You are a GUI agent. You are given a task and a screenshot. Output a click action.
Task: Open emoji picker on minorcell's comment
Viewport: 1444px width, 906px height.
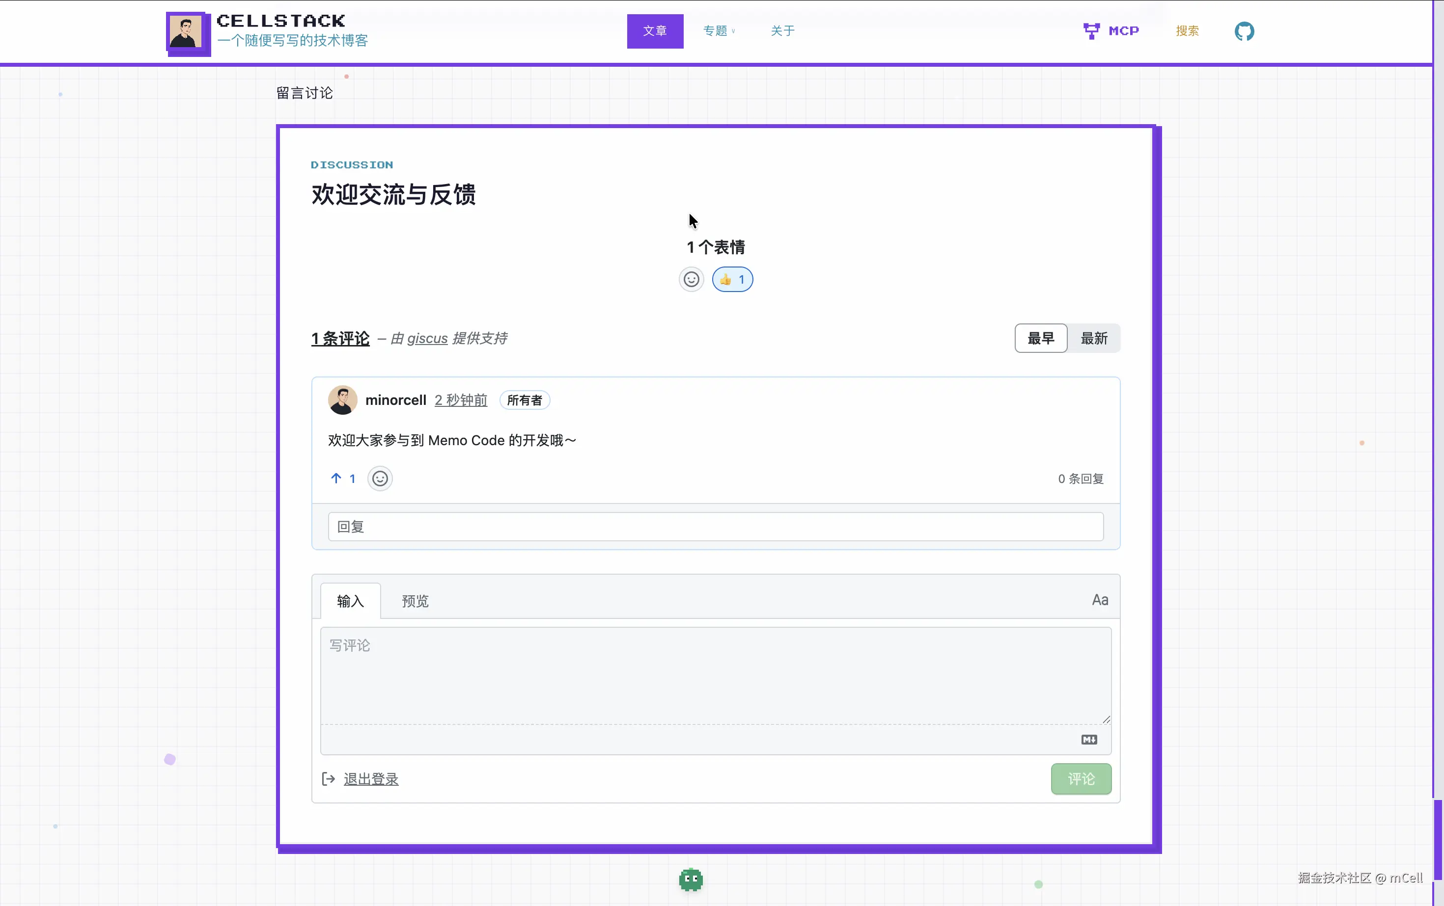[380, 478]
